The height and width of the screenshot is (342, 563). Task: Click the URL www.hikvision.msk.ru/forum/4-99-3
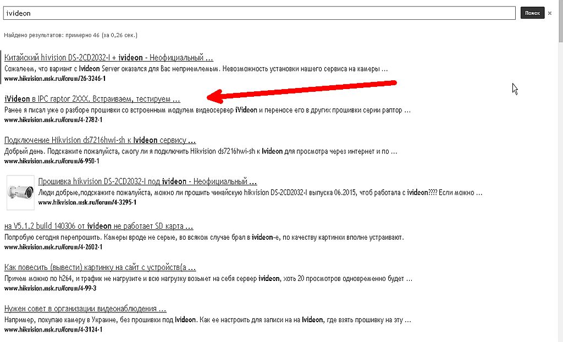[x=50, y=289]
